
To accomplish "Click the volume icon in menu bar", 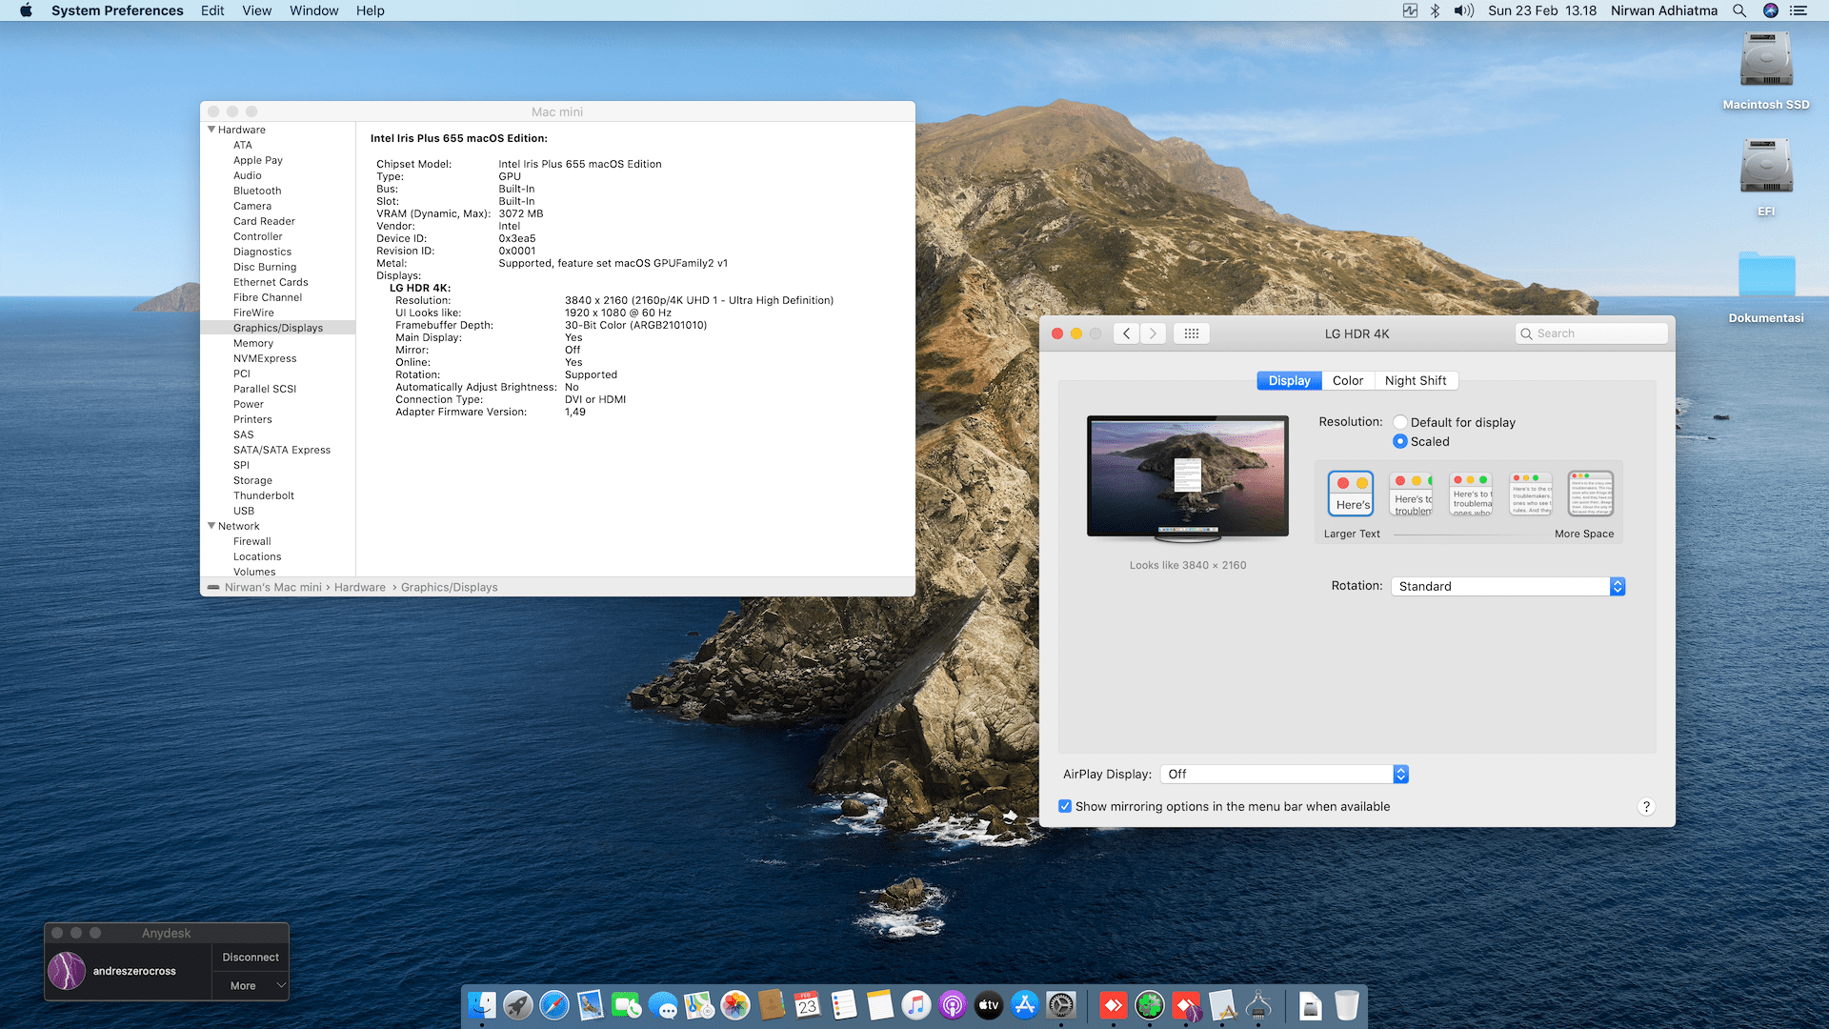I will [1463, 10].
